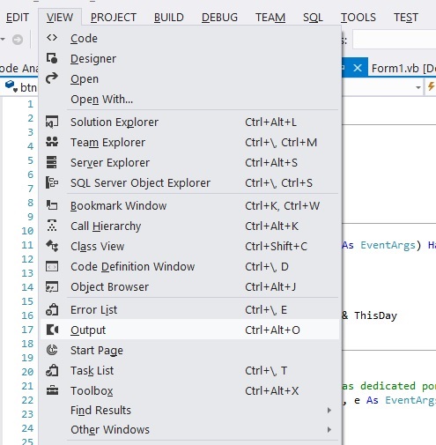Expand the Other Windows submenu arrow
Image resolution: width=436 pixels, height=445 pixels.
(329, 429)
